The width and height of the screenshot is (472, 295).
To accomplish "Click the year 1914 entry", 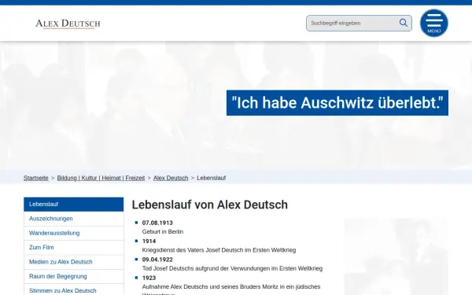I will coord(149,242).
